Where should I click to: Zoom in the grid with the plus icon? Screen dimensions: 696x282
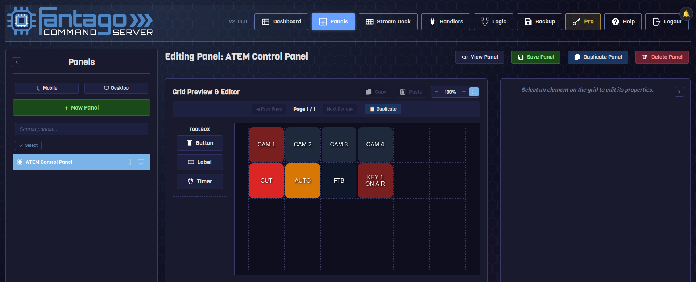464,92
